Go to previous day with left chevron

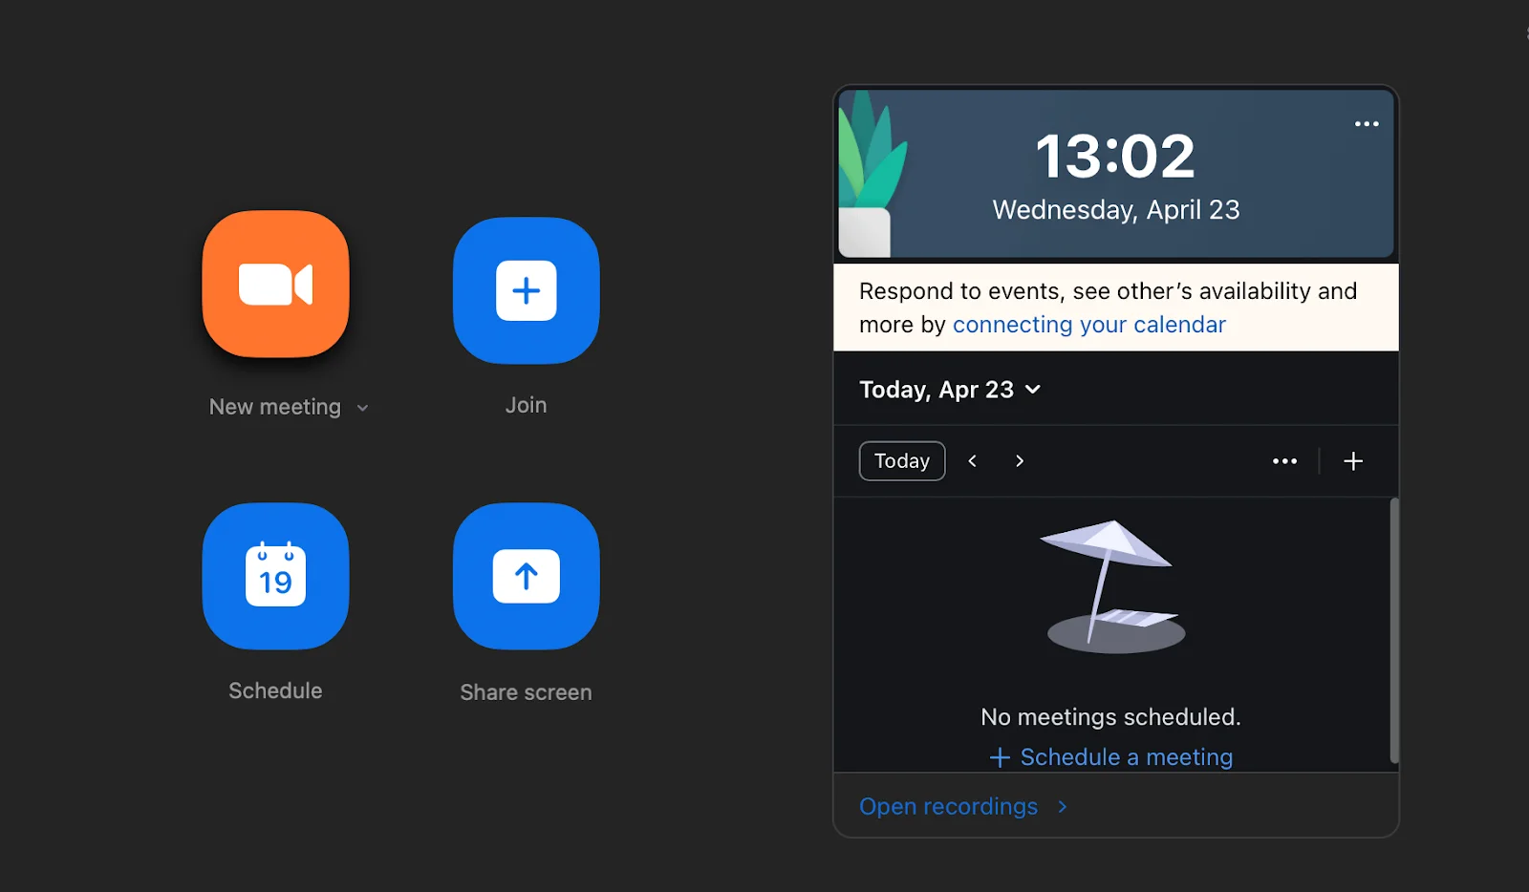[972, 461]
